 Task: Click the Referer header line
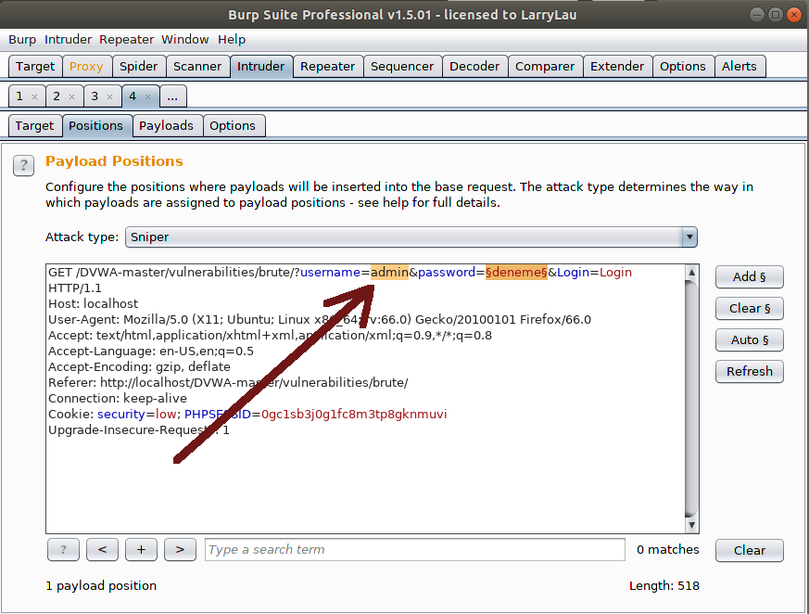click(228, 383)
